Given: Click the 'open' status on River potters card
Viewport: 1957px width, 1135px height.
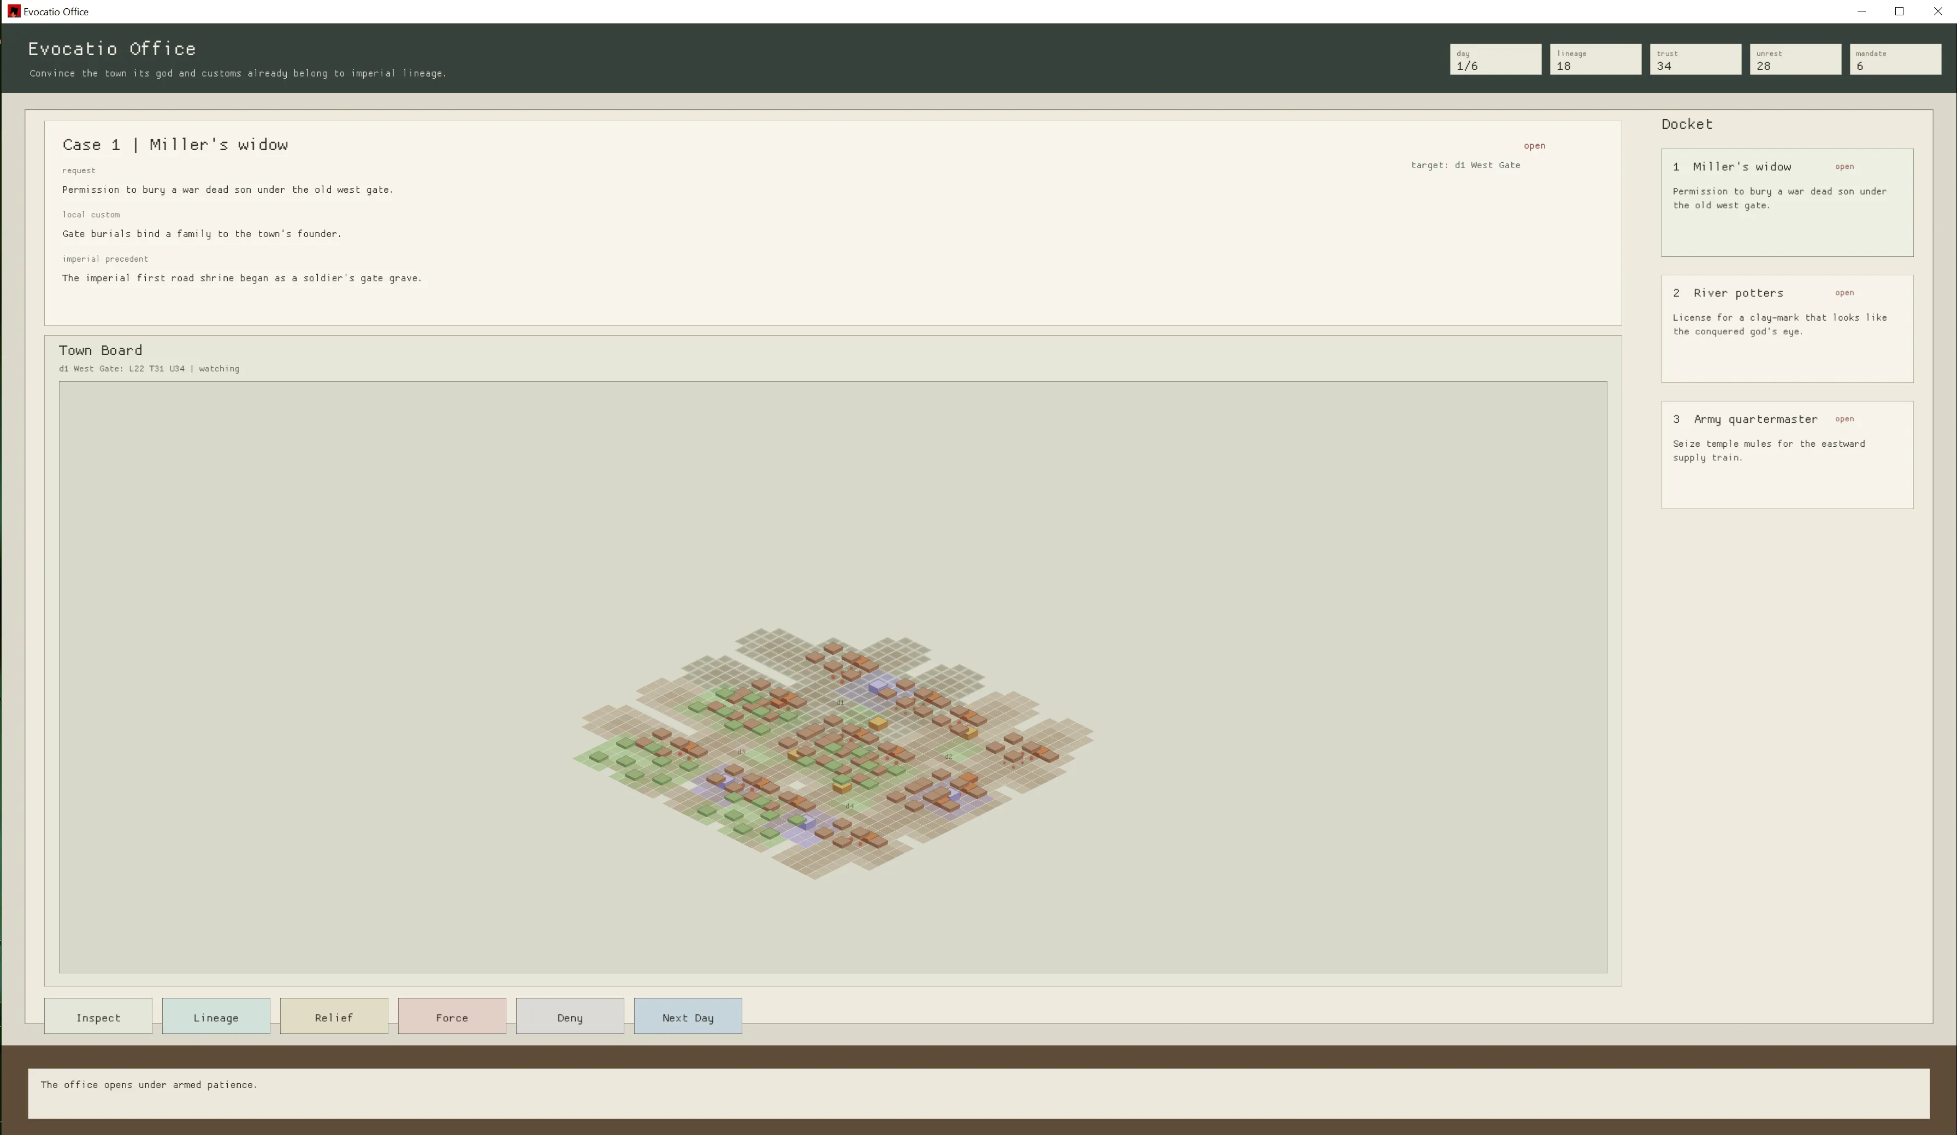Looking at the screenshot, I should (1844, 293).
